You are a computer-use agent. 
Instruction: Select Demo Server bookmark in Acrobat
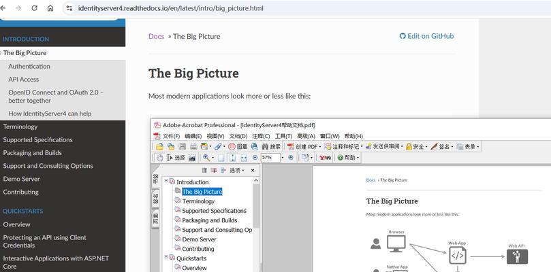coord(199,239)
